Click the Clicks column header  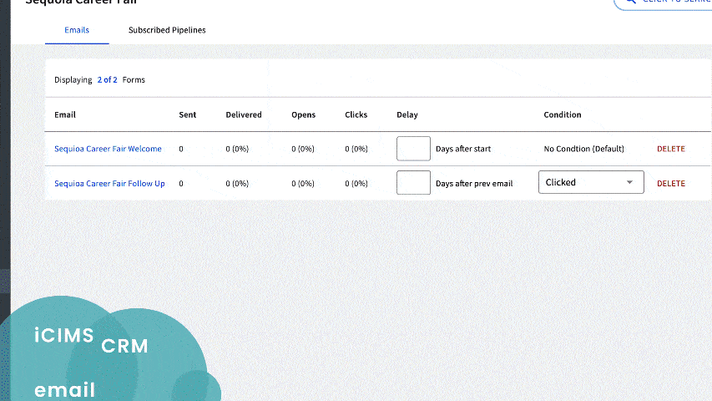[x=356, y=114]
